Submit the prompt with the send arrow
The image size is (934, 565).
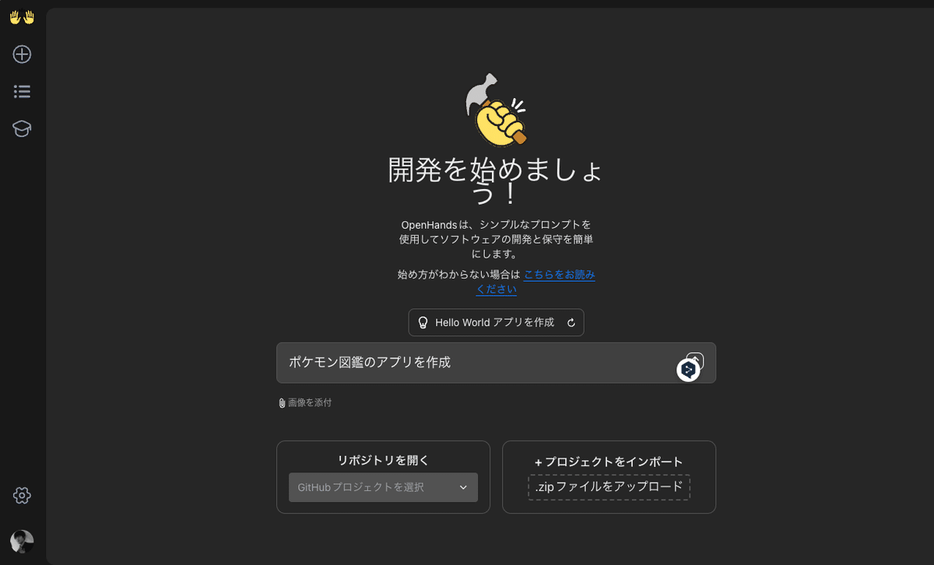697,359
